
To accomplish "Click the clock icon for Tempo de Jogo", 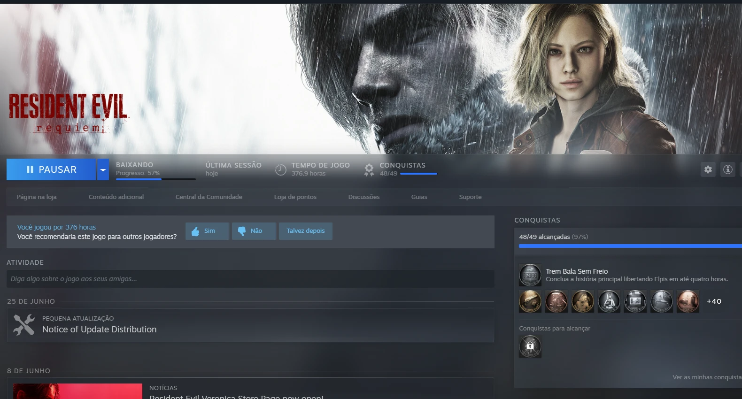I will click(280, 169).
